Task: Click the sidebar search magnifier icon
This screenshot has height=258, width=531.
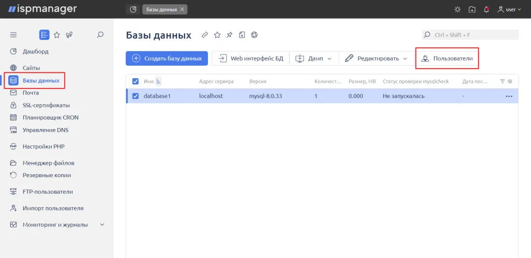Action: 100,35
